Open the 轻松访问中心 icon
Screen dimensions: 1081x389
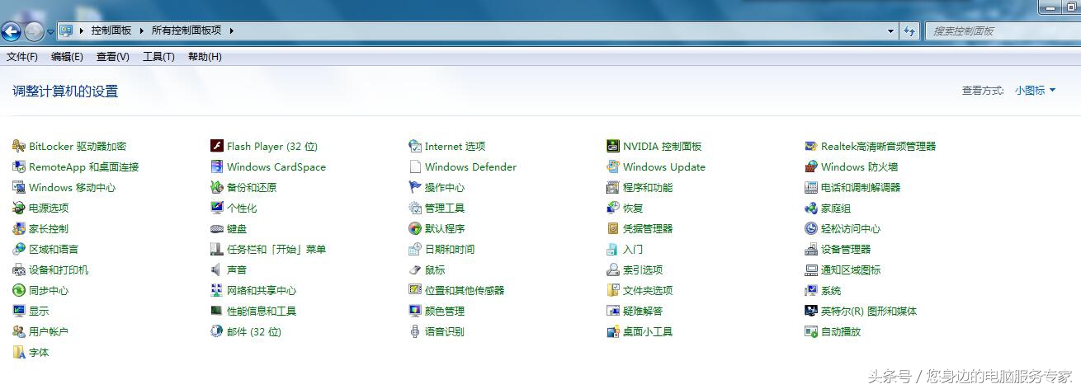(811, 228)
